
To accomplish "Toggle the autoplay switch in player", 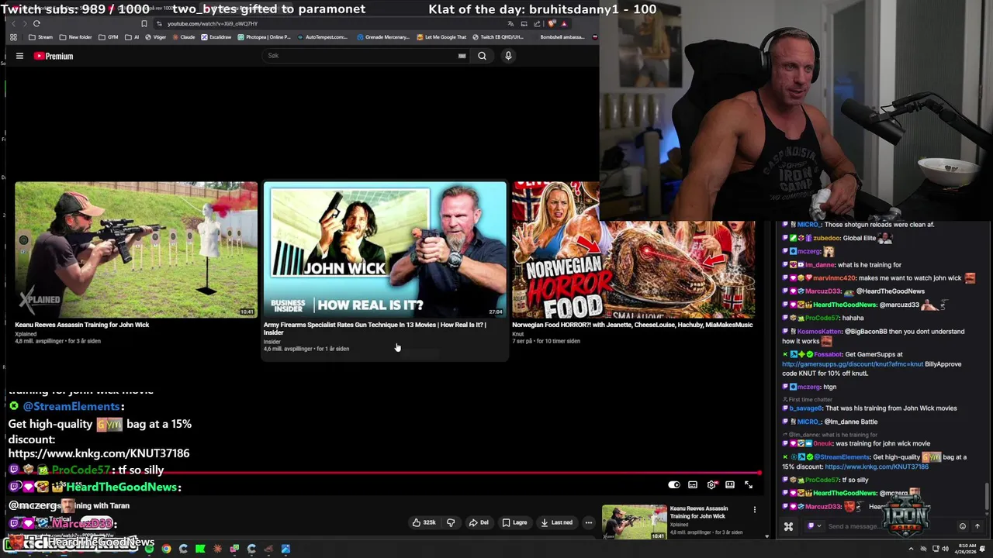I will (673, 485).
